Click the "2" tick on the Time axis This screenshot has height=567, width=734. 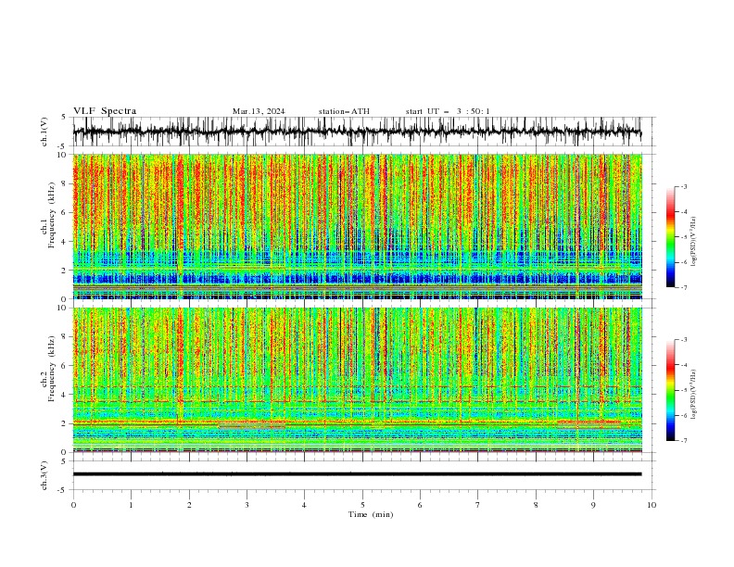[x=189, y=505]
